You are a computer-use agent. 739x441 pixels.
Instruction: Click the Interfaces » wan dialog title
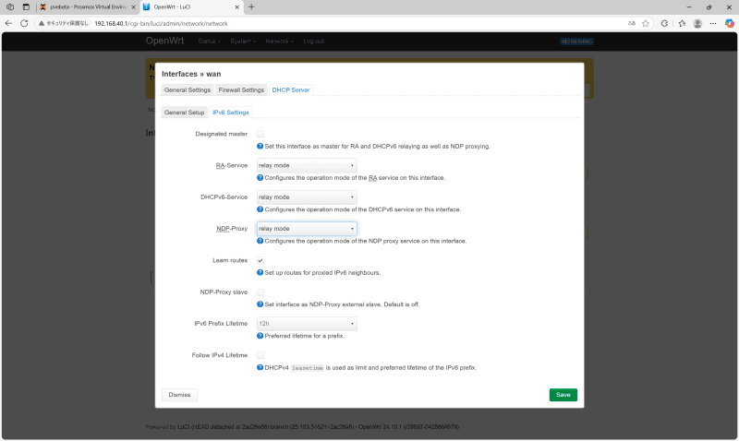[191, 74]
